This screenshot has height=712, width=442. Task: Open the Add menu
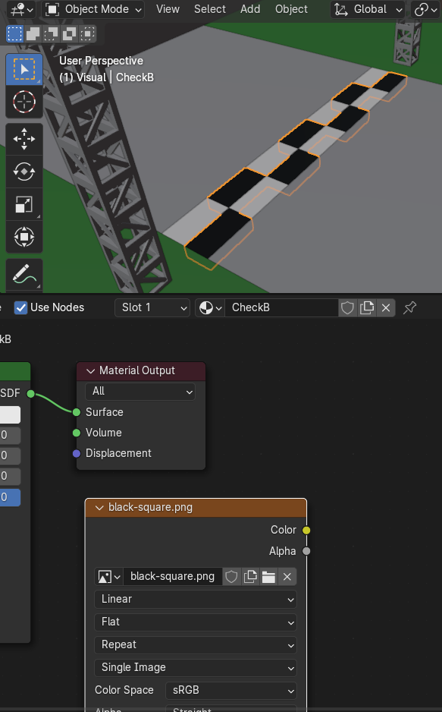tap(250, 9)
